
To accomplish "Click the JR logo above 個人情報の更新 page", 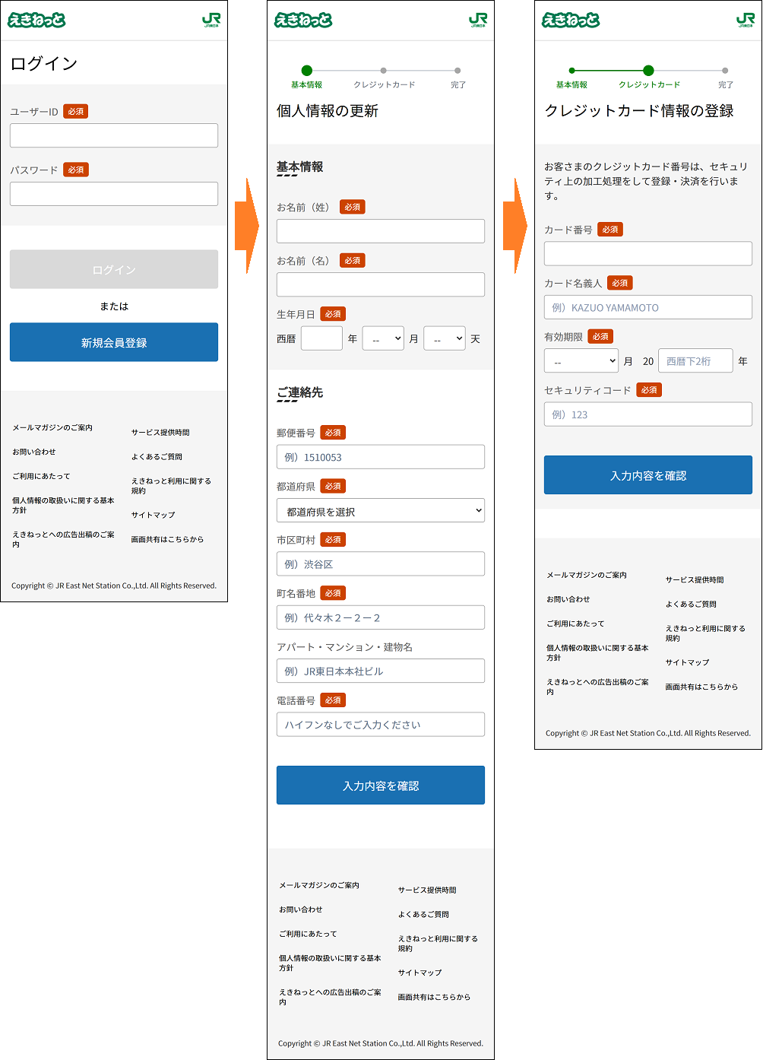I will point(478,21).
